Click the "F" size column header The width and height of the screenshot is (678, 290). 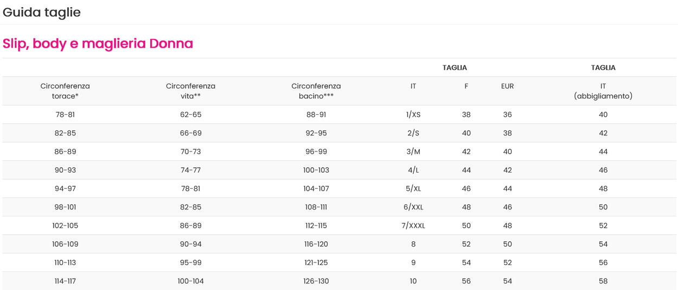466,86
